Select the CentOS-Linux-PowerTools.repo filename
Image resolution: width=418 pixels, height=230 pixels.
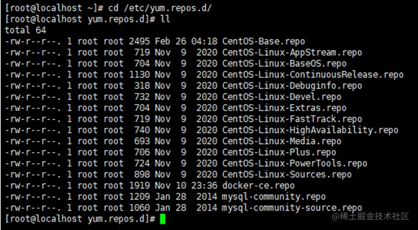click(295, 163)
